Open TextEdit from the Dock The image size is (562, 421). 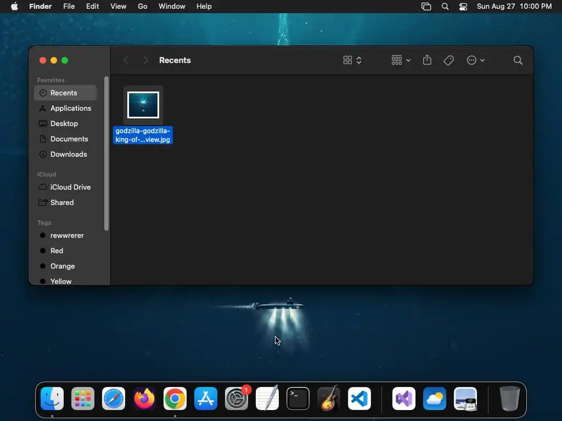[267, 399]
